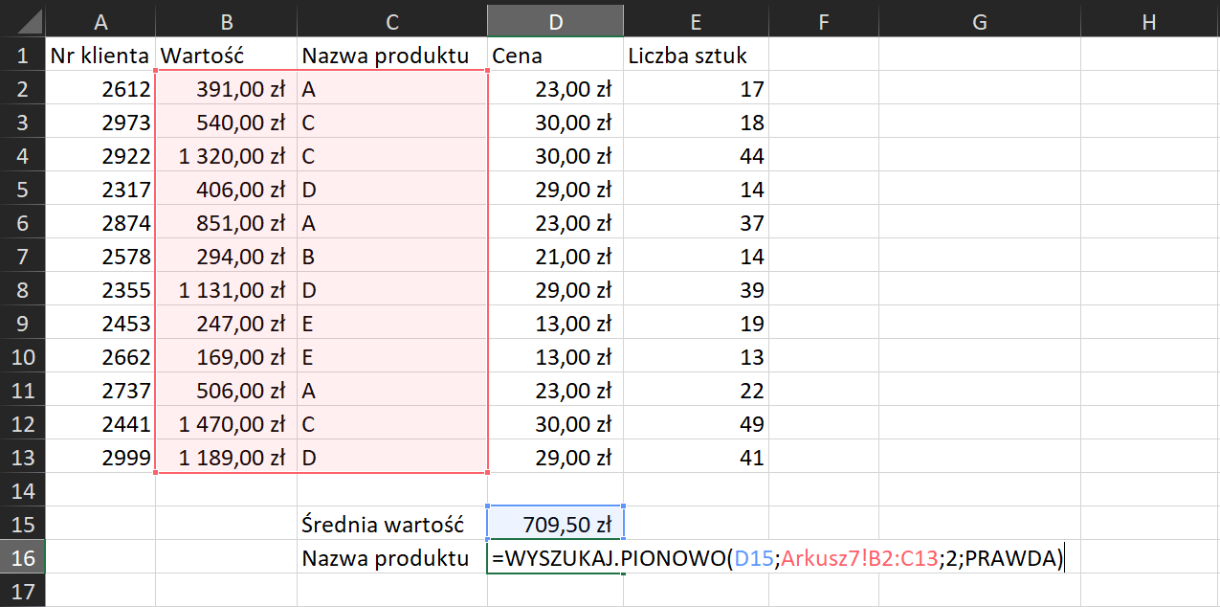Click the formula cell being edited

coord(555,557)
